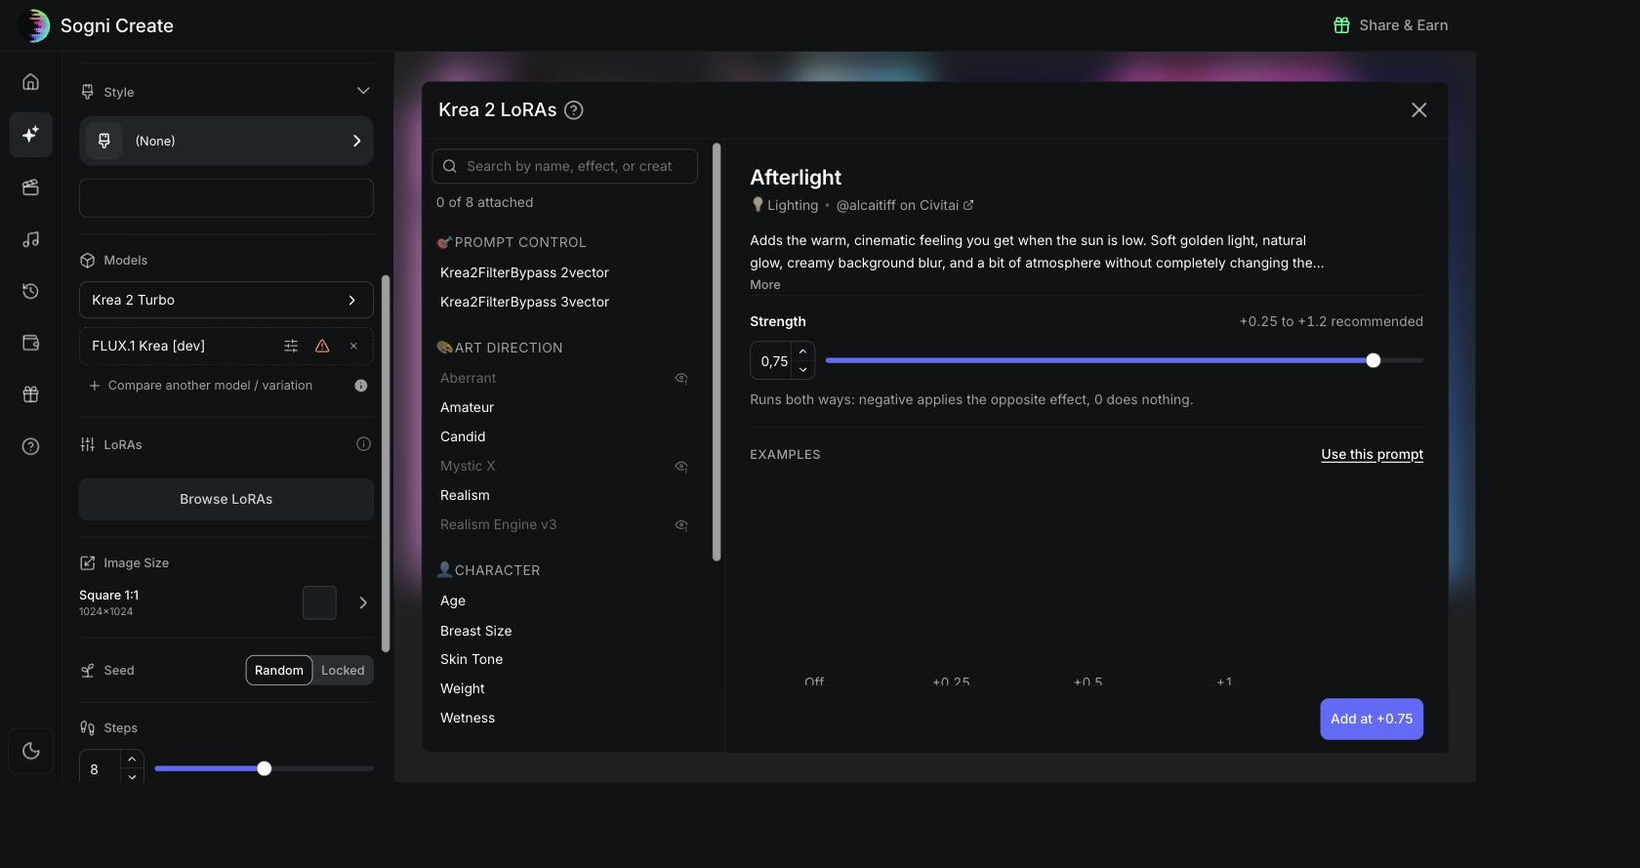Click the Square 1:1 size preview thumbnail
Screen dimensions: 1640x868
[x=319, y=602]
